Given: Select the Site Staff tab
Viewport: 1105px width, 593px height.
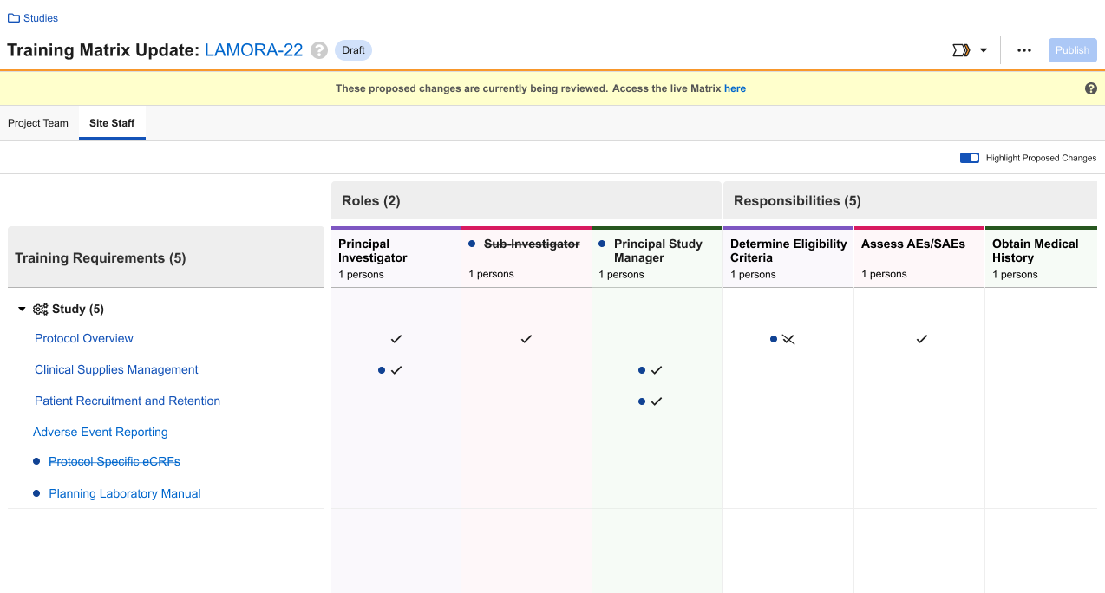Looking at the screenshot, I should click(112, 123).
